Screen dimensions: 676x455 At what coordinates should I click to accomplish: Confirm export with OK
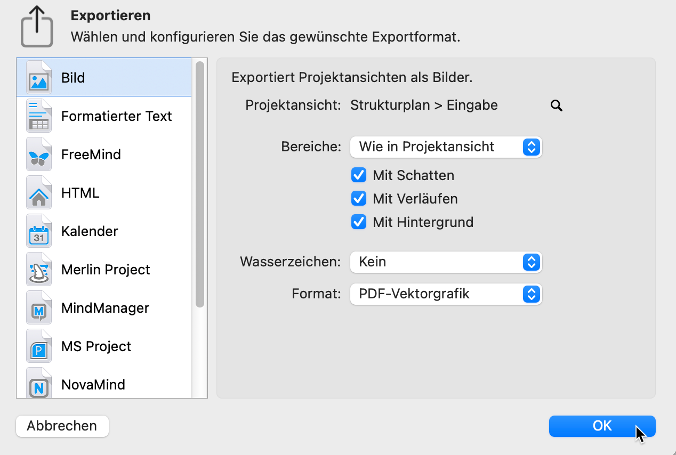tap(602, 426)
